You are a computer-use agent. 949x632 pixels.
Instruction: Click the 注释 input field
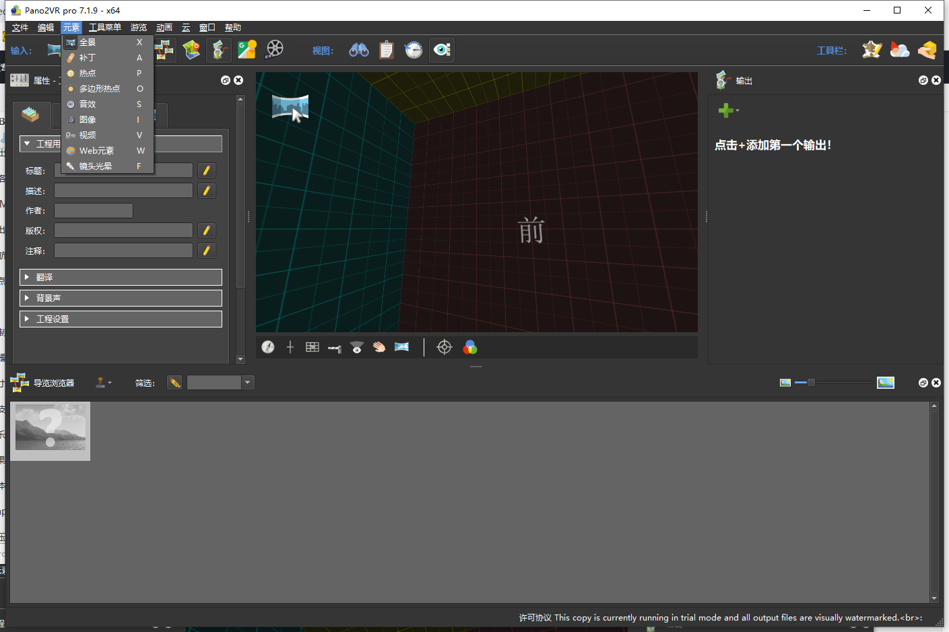click(123, 251)
